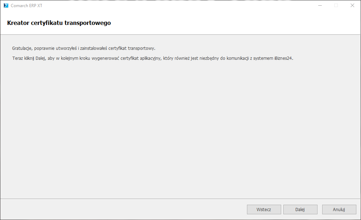361x220 pixels.
Task: Proceed with the Dalej button
Action: point(300,209)
